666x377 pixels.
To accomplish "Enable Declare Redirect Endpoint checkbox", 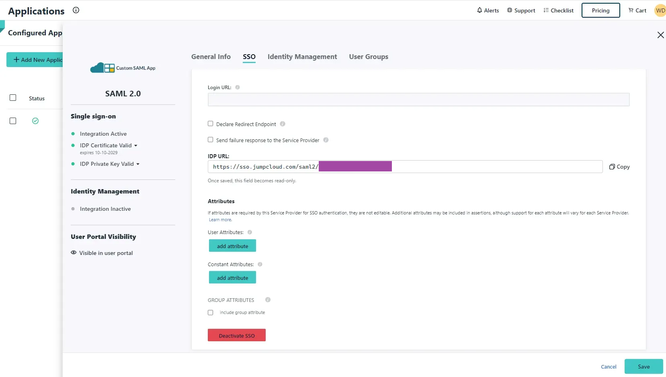I will click(210, 124).
